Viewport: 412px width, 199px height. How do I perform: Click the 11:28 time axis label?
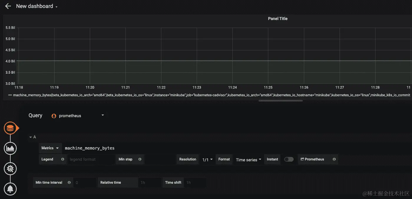(375, 87)
